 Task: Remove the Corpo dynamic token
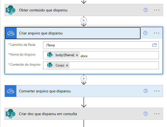[x=67, y=65]
